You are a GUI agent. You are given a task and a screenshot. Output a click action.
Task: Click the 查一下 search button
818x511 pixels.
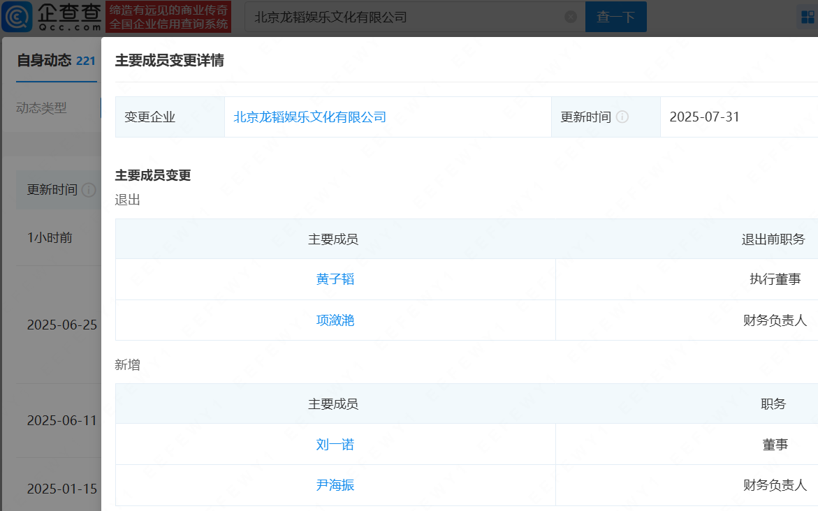point(615,17)
